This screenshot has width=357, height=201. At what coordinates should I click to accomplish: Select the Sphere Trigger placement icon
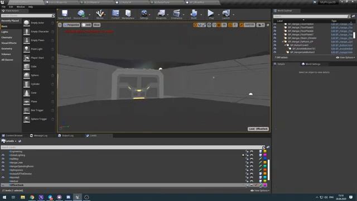point(27,119)
